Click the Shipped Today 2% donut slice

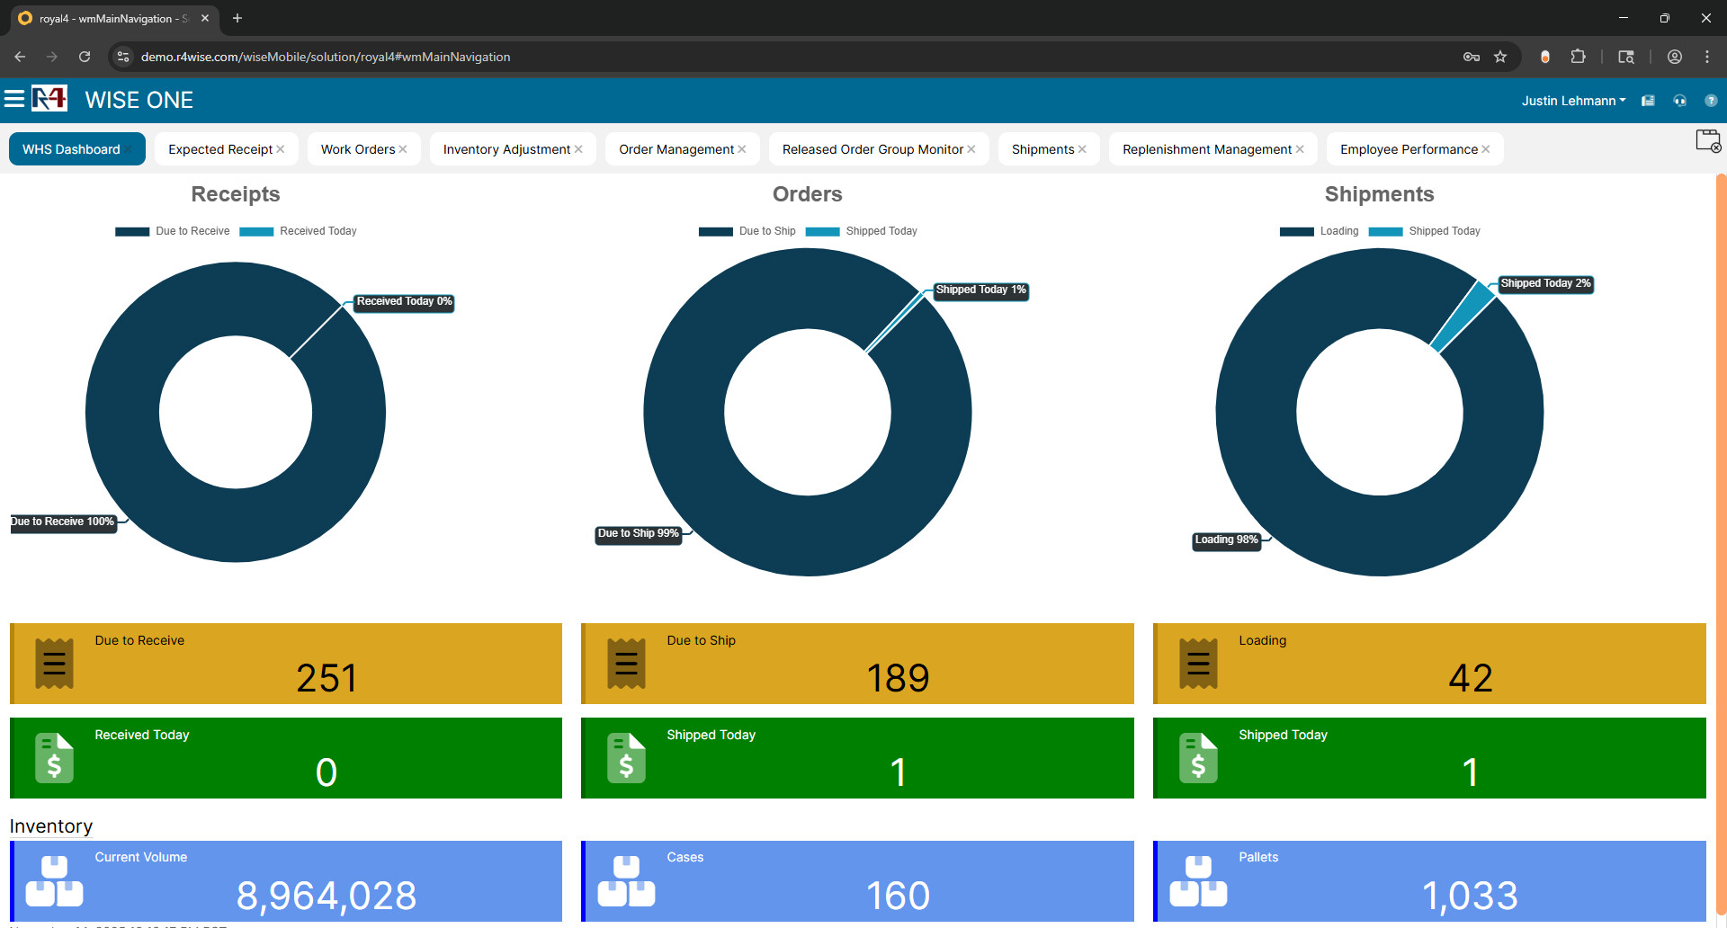click(x=1463, y=316)
